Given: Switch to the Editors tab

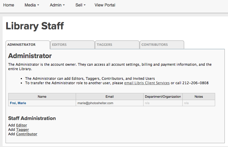Looking at the screenshot, I should [72, 45].
